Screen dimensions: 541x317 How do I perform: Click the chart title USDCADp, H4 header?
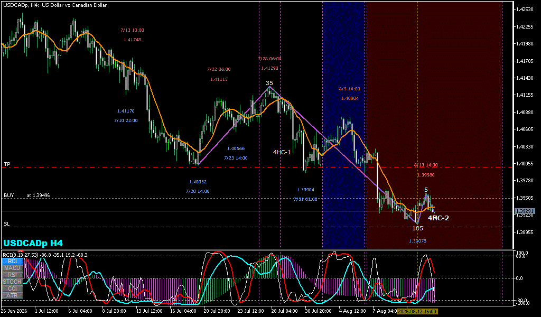point(54,5)
